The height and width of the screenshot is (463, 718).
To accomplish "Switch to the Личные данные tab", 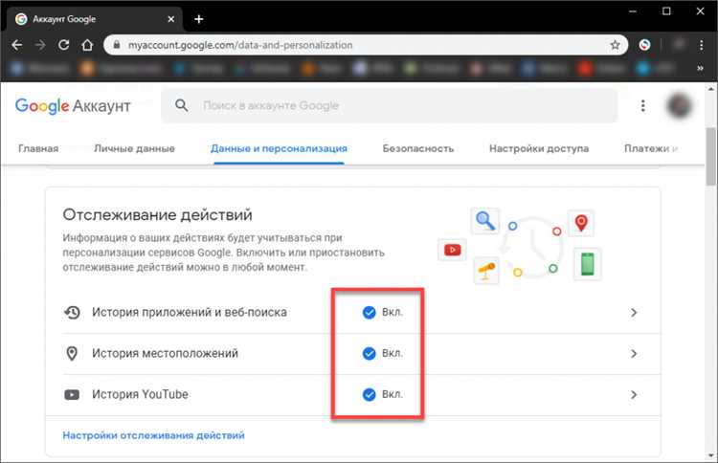I will pos(134,148).
